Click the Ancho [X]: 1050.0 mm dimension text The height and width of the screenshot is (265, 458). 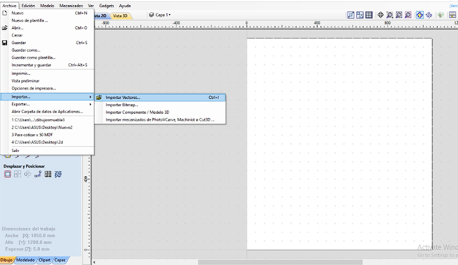30,236
